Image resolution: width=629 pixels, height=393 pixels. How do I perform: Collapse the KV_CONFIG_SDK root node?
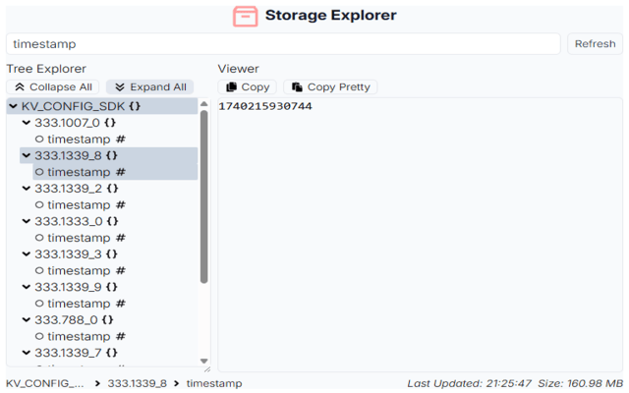click(13, 106)
